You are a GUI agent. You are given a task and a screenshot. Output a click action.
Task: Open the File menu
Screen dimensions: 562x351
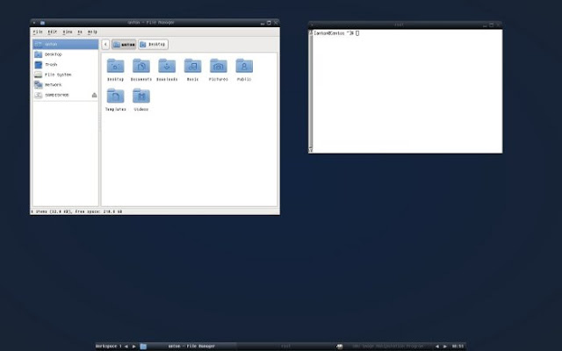(x=38, y=32)
